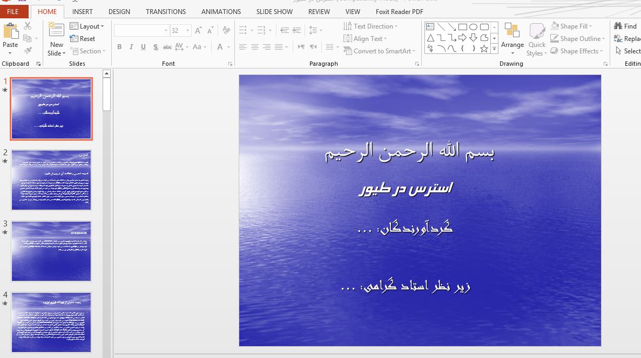
Task: Click Align Right paragraph icon
Action: tap(267, 47)
